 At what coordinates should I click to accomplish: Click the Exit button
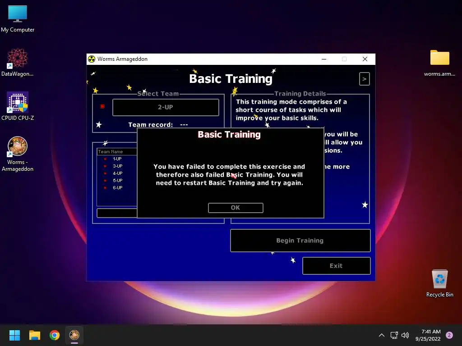[336, 266]
